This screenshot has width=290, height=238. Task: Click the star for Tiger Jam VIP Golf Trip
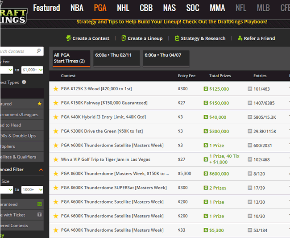click(56, 159)
